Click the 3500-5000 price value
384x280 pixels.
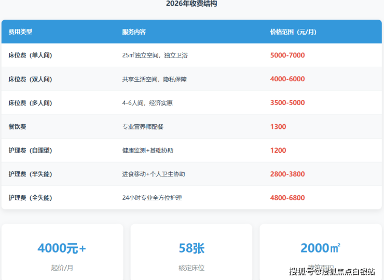click(x=287, y=103)
